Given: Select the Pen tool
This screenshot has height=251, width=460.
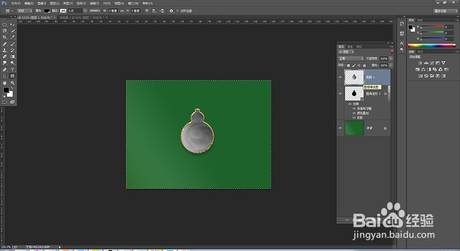Looking at the screenshot, I should tap(5, 70).
